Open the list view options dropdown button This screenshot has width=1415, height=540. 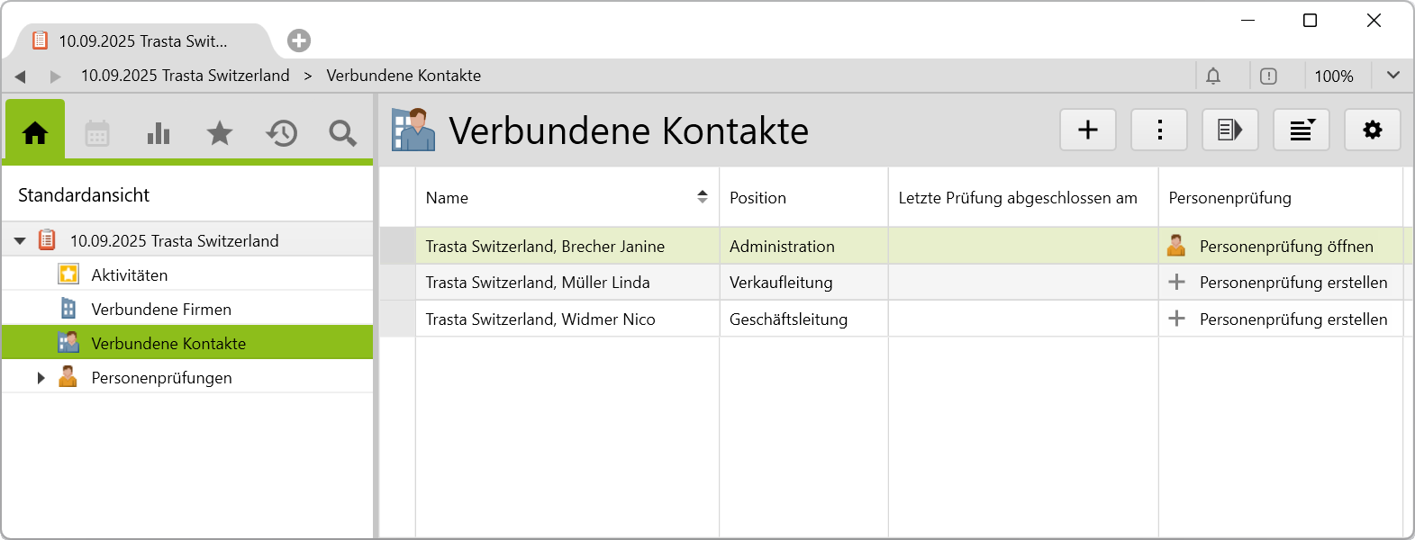point(1302,130)
